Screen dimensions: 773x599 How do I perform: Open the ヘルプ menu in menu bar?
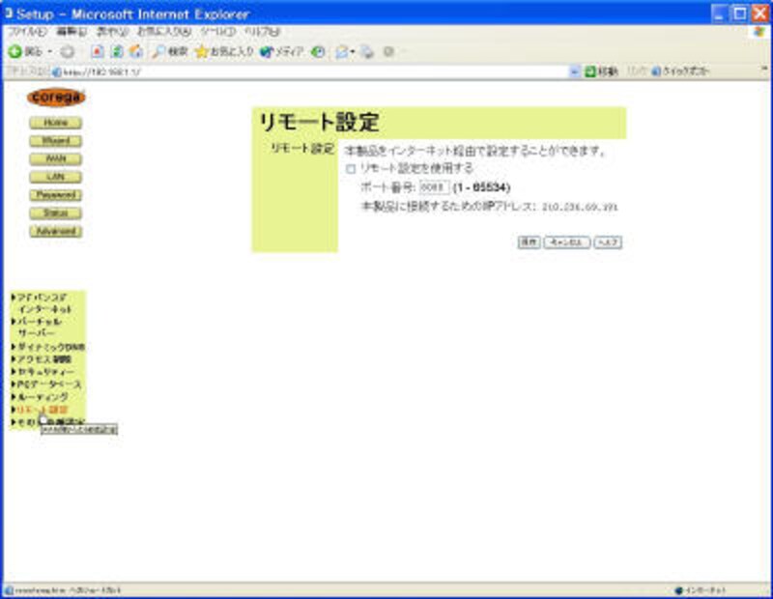tap(261, 32)
